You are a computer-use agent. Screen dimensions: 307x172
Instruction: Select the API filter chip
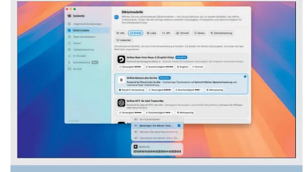pos(166,33)
